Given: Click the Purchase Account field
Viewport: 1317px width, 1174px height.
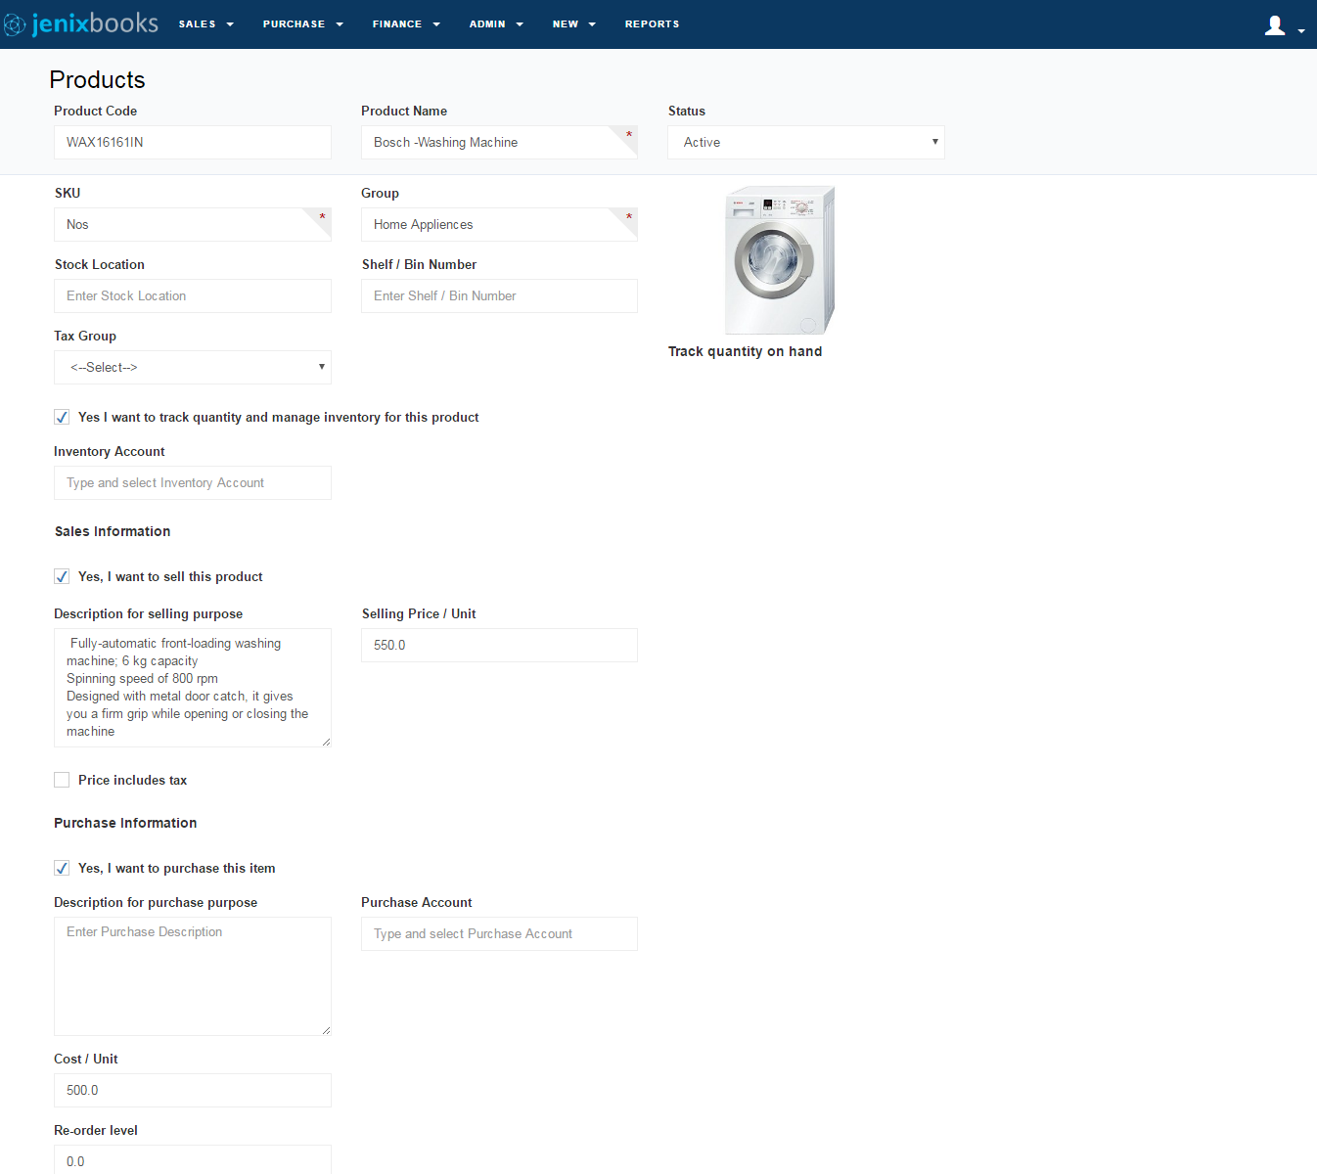Looking at the screenshot, I should [x=499, y=933].
